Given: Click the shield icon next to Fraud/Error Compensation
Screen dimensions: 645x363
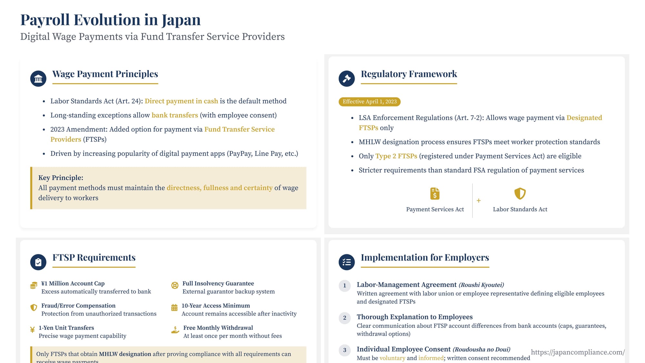Looking at the screenshot, I should tap(34, 308).
